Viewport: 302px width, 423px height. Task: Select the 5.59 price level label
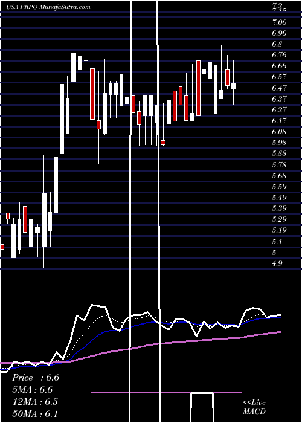pyautogui.click(x=279, y=186)
